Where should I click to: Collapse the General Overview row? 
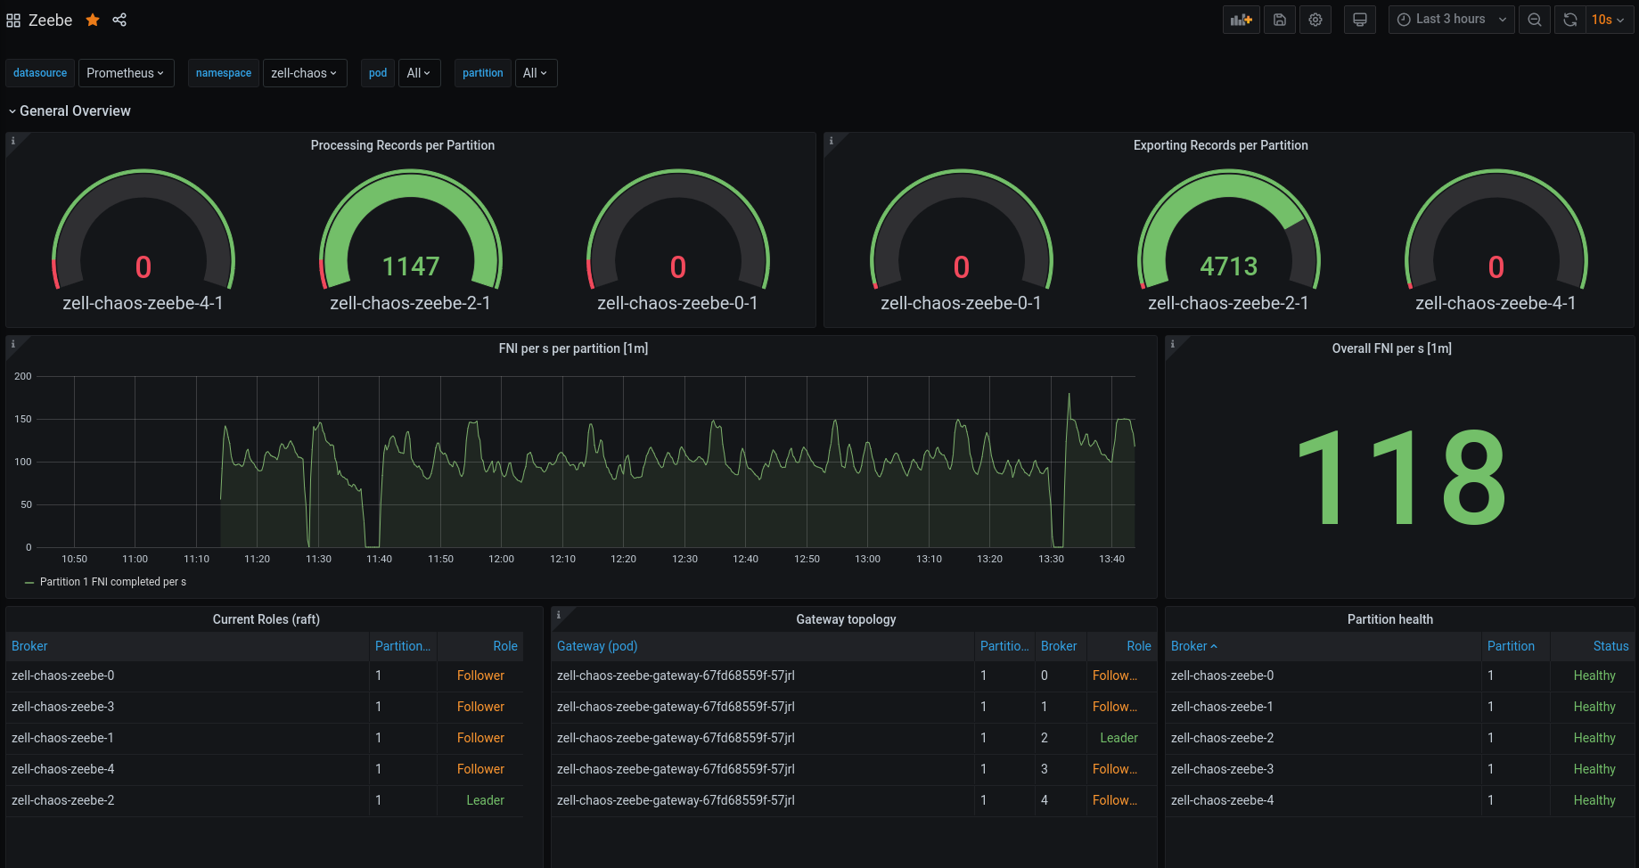pos(70,111)
